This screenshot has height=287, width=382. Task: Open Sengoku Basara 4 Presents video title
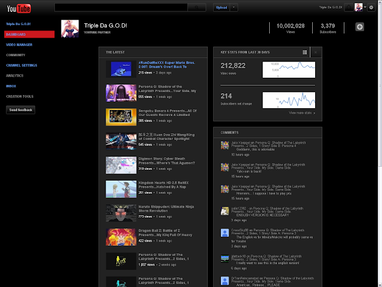point(168,113)
